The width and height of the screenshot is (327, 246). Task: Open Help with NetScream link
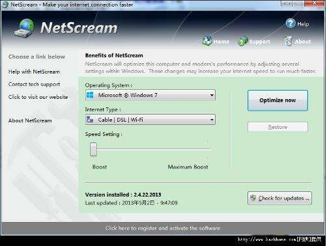(x=34, y=72)
